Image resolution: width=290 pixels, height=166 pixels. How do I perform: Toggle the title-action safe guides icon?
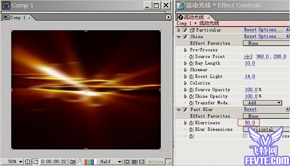(27, 162)
